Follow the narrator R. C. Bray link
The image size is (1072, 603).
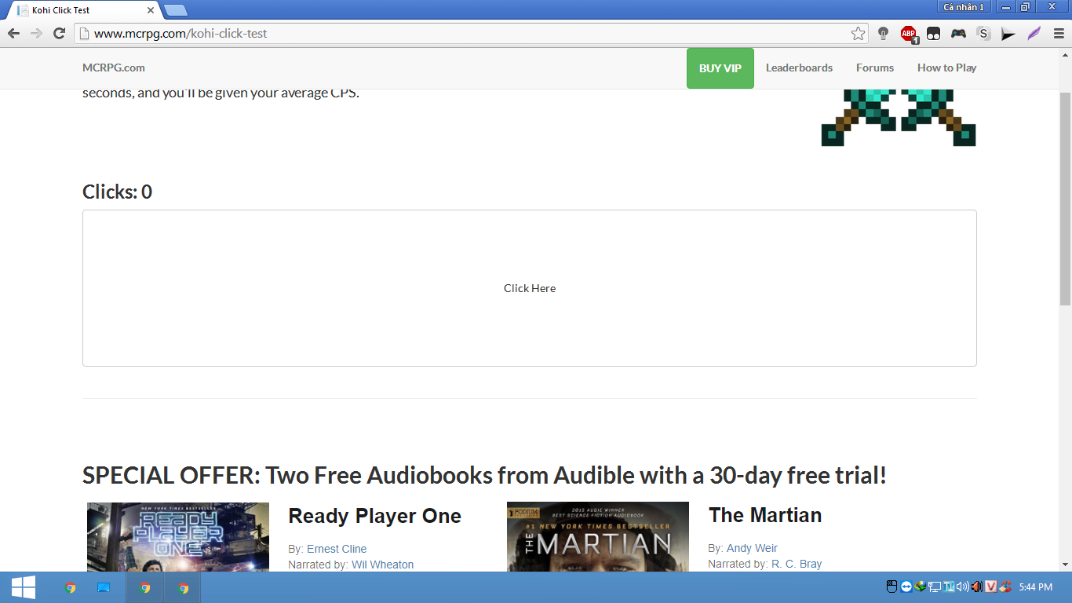point(797,564)
